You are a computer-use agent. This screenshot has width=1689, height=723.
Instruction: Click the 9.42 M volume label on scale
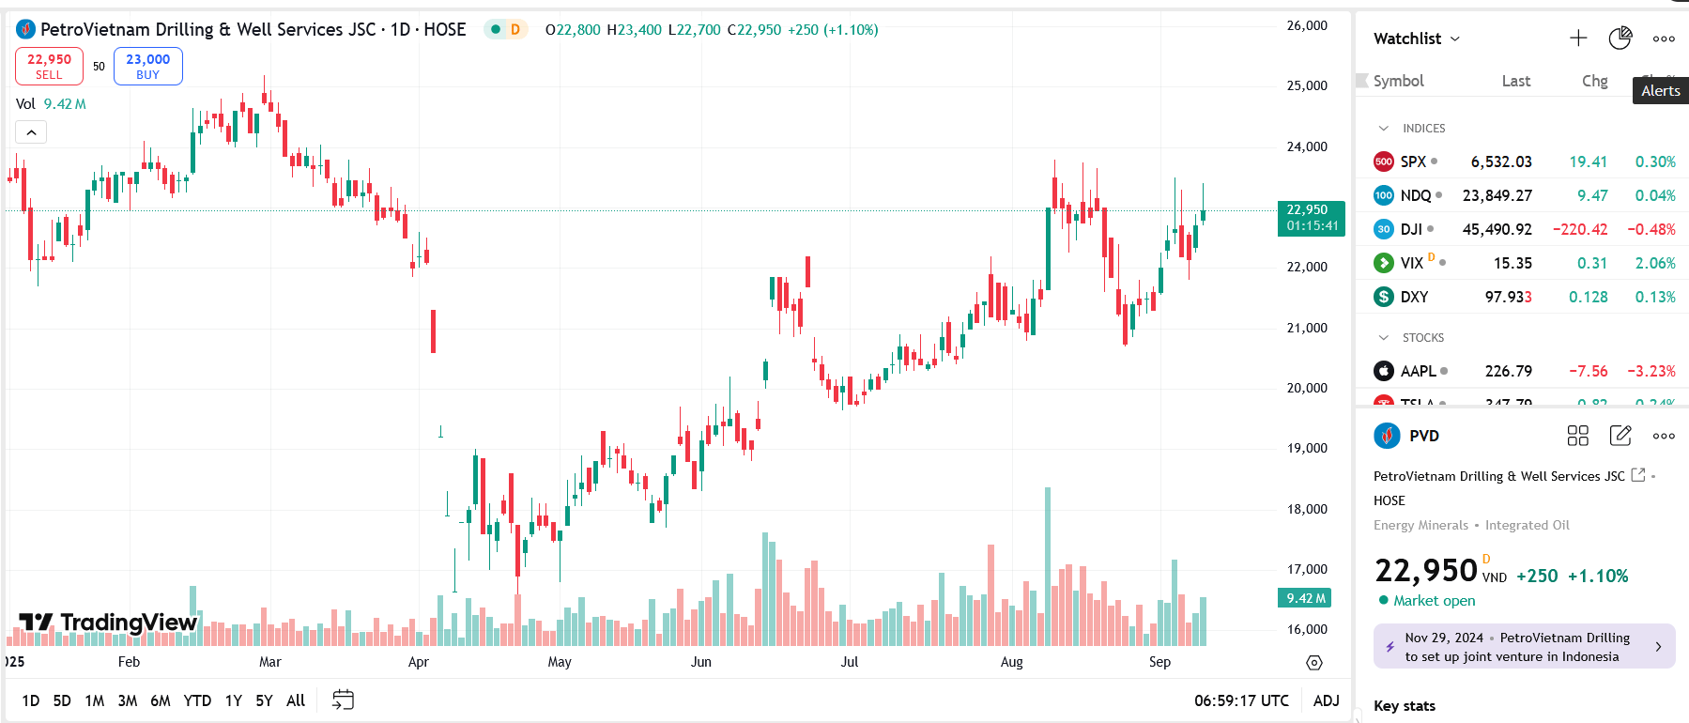1305,598
